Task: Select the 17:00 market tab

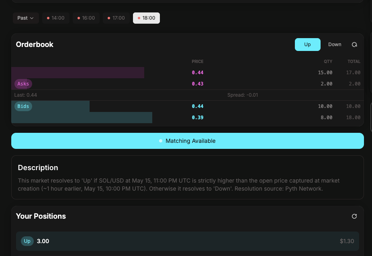Action: pos(116,18)
